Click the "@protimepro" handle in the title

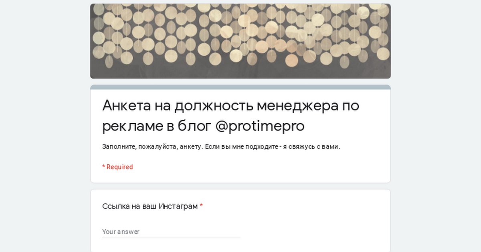tap(260, 126)
